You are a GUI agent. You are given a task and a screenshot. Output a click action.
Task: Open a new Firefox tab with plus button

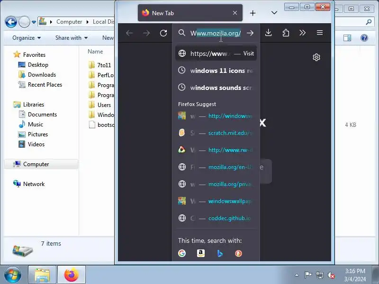(x=253, y=13)
